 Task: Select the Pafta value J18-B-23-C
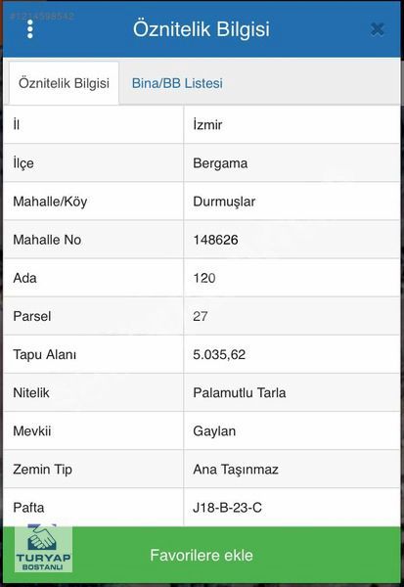[227, 508]
